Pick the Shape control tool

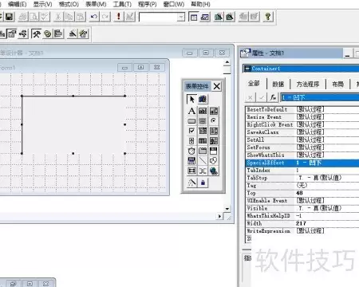(x=214, y=161)
